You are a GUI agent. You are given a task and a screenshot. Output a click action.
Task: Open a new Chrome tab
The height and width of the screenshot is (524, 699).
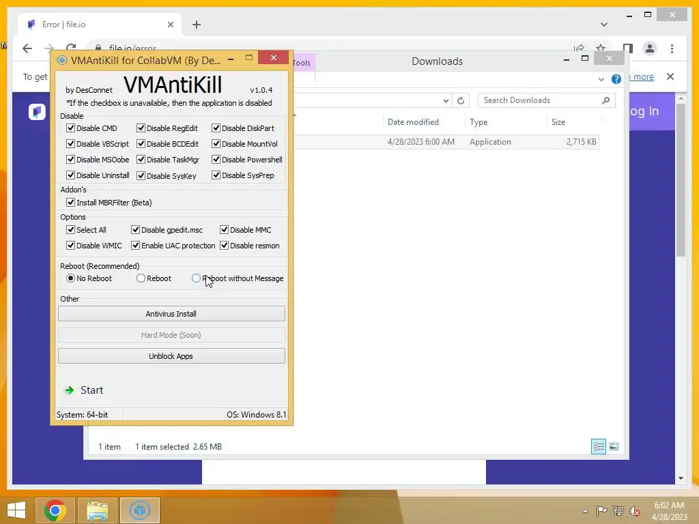click(x=197, y=25)
